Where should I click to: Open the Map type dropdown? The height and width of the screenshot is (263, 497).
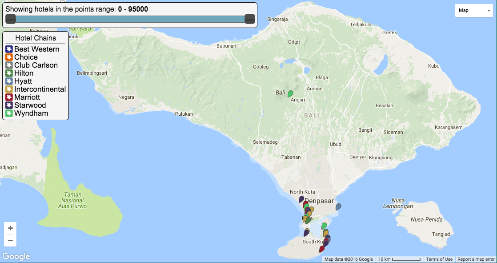[474, 11]
